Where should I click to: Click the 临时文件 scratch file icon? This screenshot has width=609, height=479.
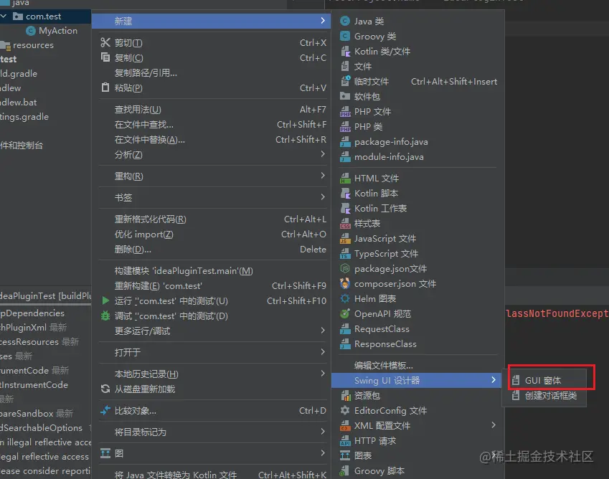pyautogui.click(x=345, y=81)
